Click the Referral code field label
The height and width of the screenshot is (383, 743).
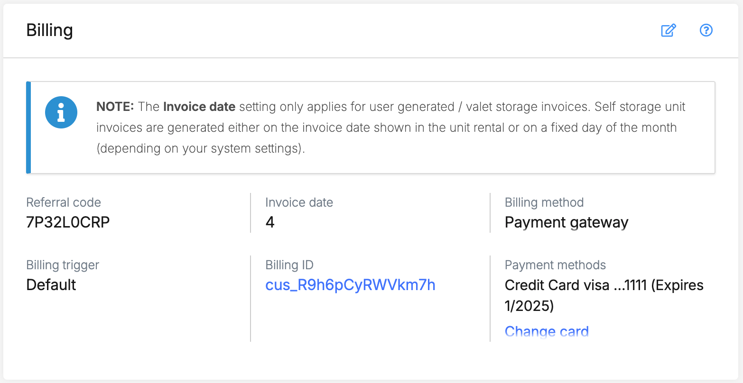pyautogui.click(x=64, y=202)
